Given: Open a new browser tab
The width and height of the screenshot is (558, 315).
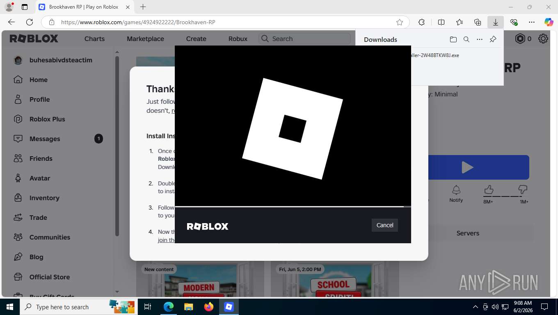Looking at the screenshot, I should [x=143, y=7].
